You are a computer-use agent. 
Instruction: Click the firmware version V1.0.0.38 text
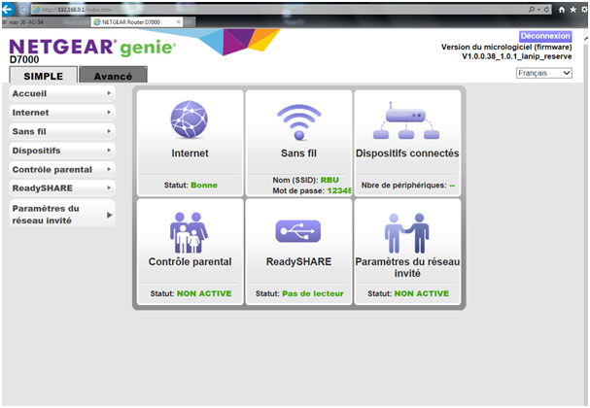coord(517,56)
